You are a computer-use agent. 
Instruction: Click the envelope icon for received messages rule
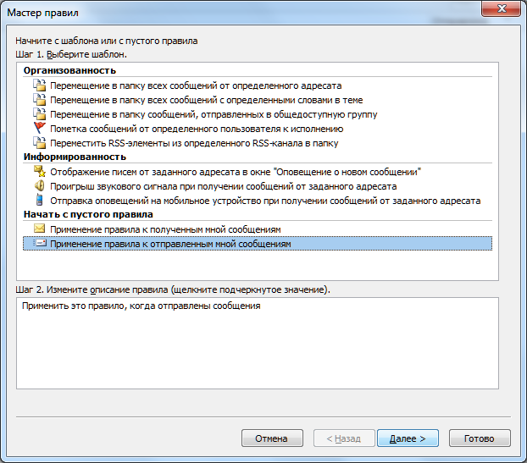[39, 229]
